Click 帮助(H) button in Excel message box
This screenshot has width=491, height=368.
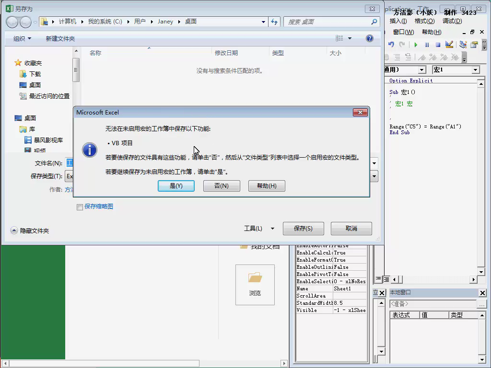(267, 186)
